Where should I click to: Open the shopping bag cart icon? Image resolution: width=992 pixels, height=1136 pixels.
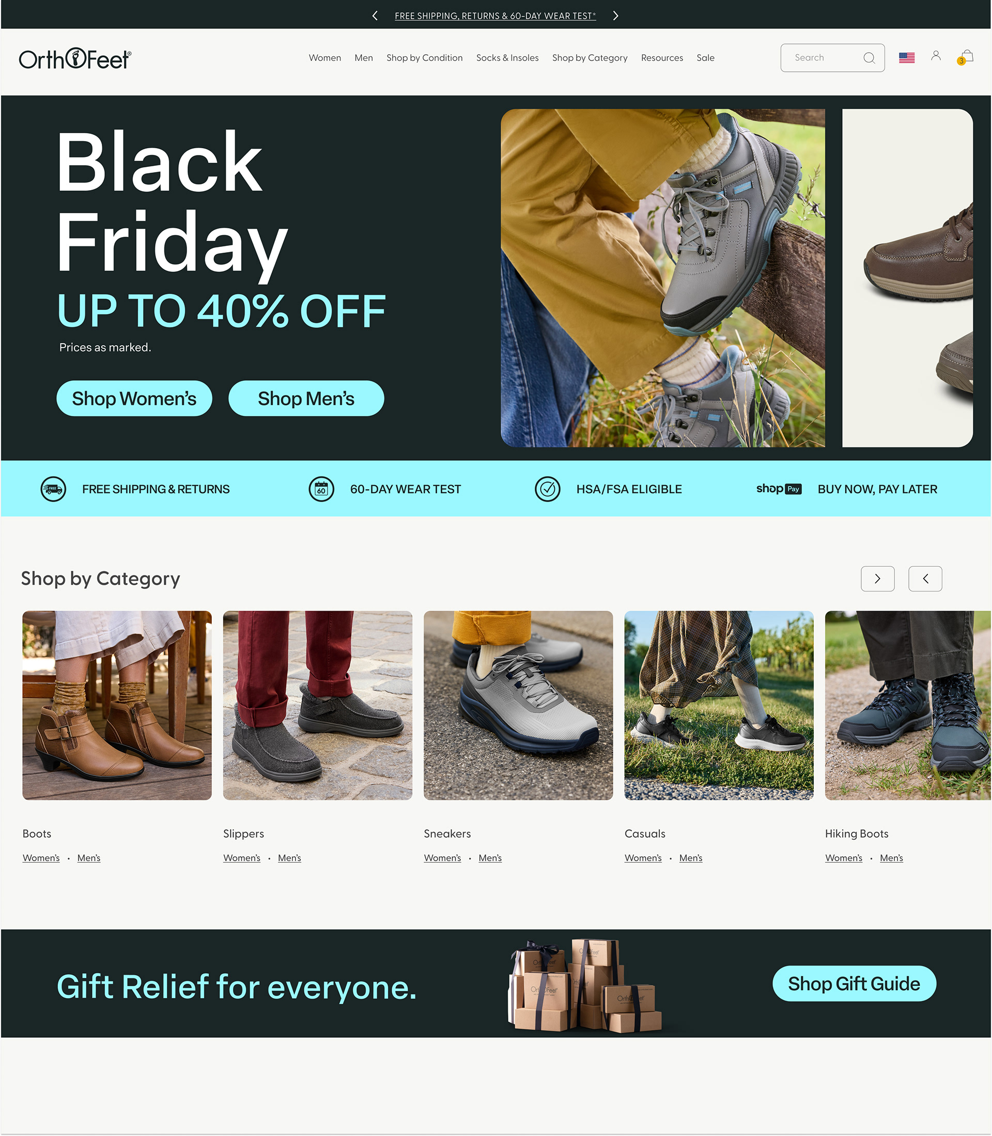(966, 57)
